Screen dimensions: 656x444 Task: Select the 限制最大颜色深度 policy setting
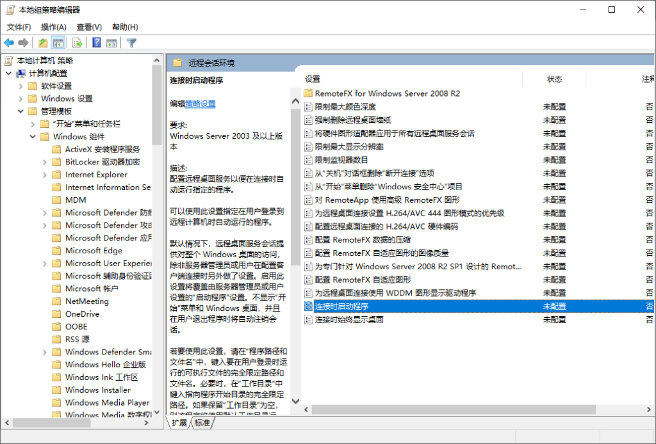[345, 107]
